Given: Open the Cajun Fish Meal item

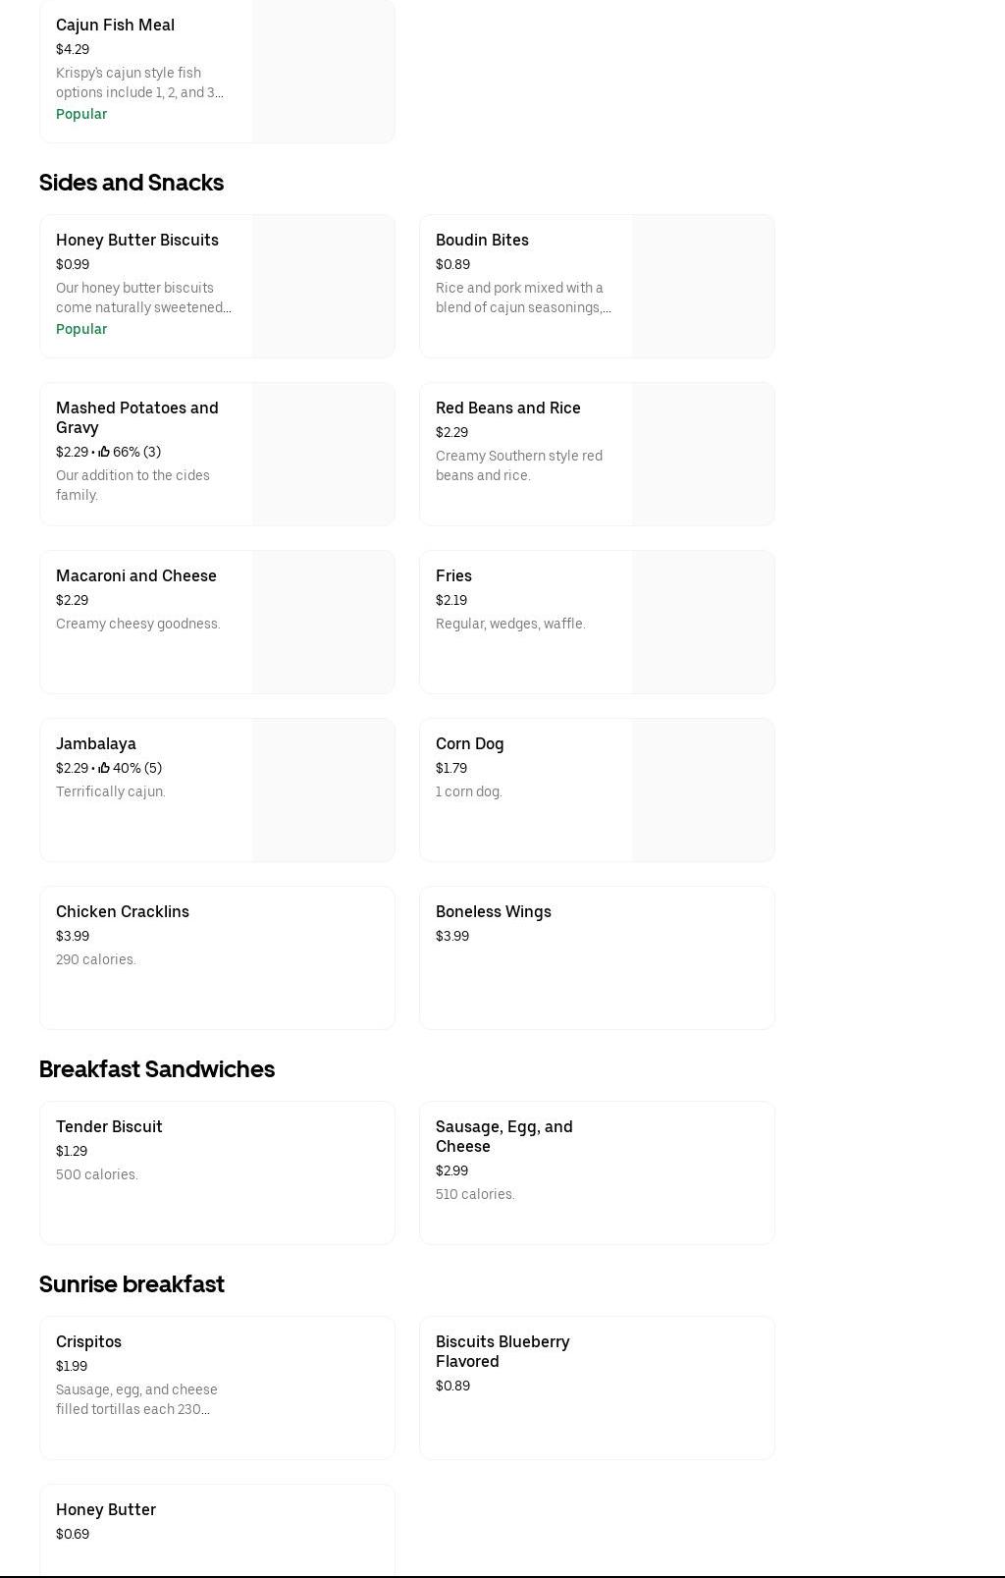Looking at the screenshot, I should (x=115, y=26).
